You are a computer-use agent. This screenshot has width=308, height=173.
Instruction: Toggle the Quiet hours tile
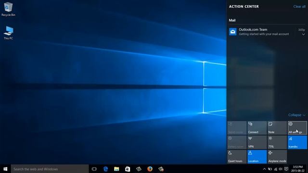[x=237, y=157]
